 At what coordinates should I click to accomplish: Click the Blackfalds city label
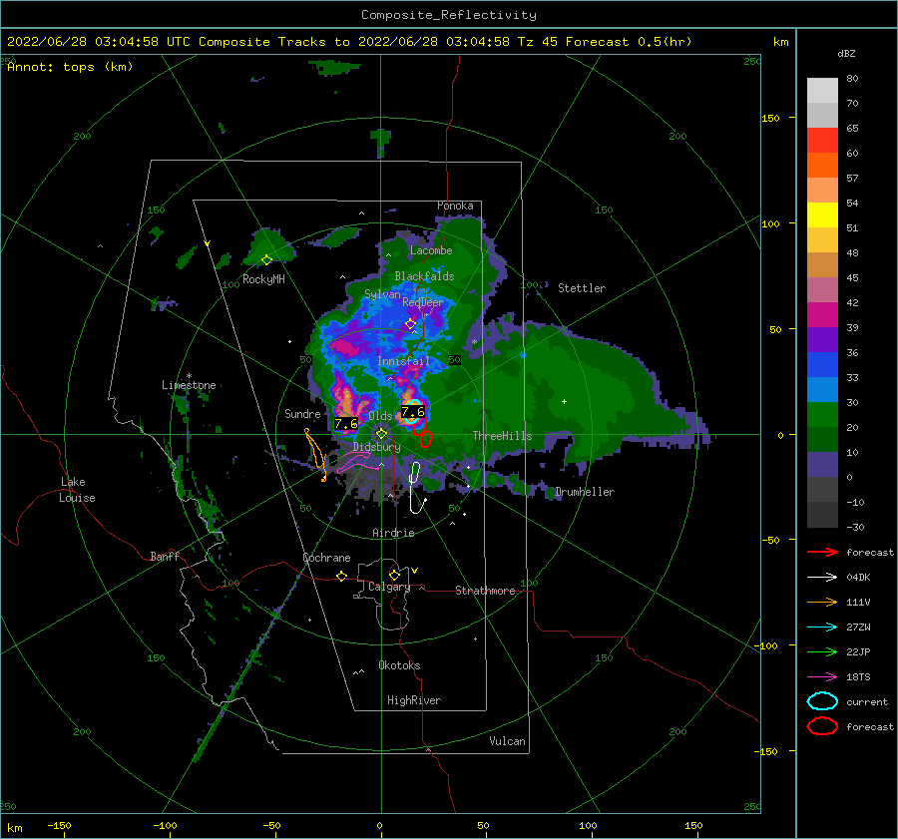[424, 276]
